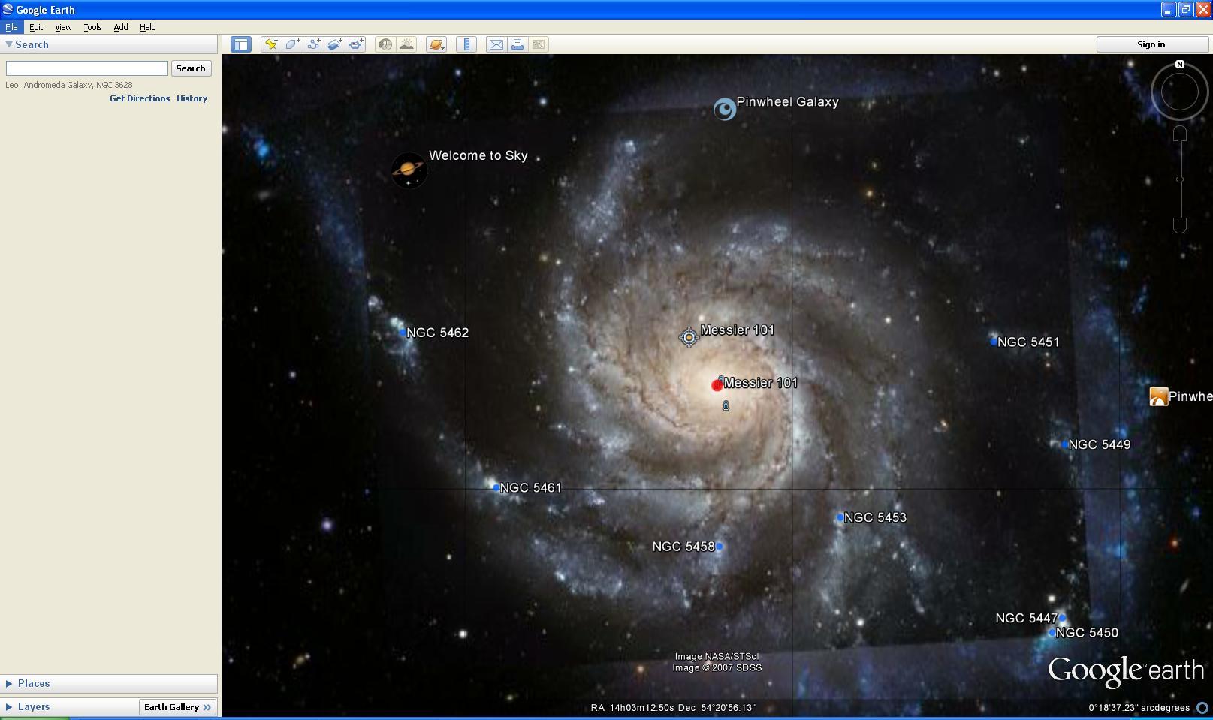Select the Print icon on the toolbar
The width and height of the screenshot is (1213, 720).
(x=517, y=44)
